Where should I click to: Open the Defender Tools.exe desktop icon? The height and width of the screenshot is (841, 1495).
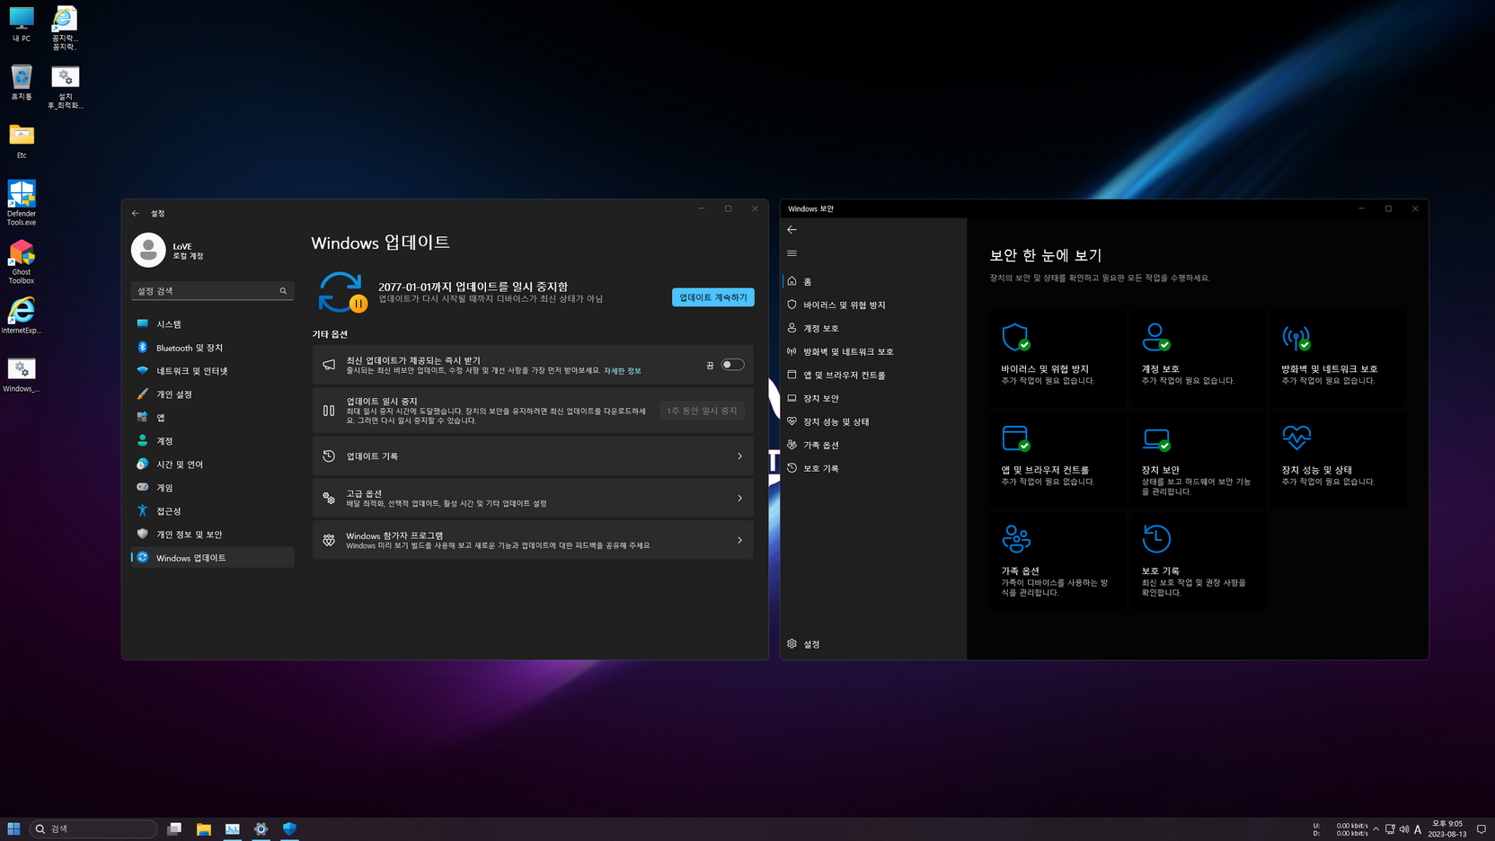[22, 202]
